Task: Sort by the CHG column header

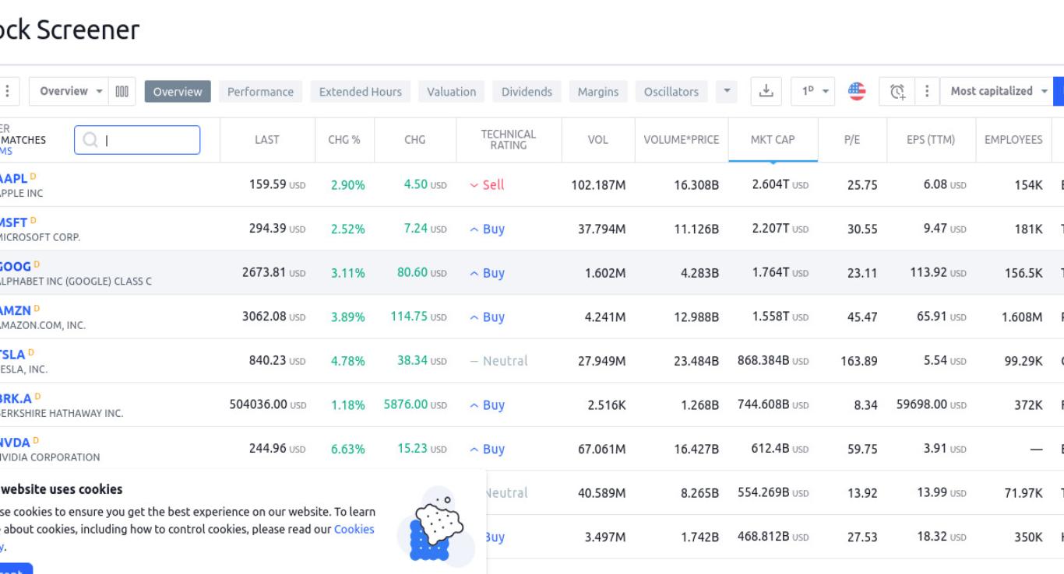Action: [415, 140]
